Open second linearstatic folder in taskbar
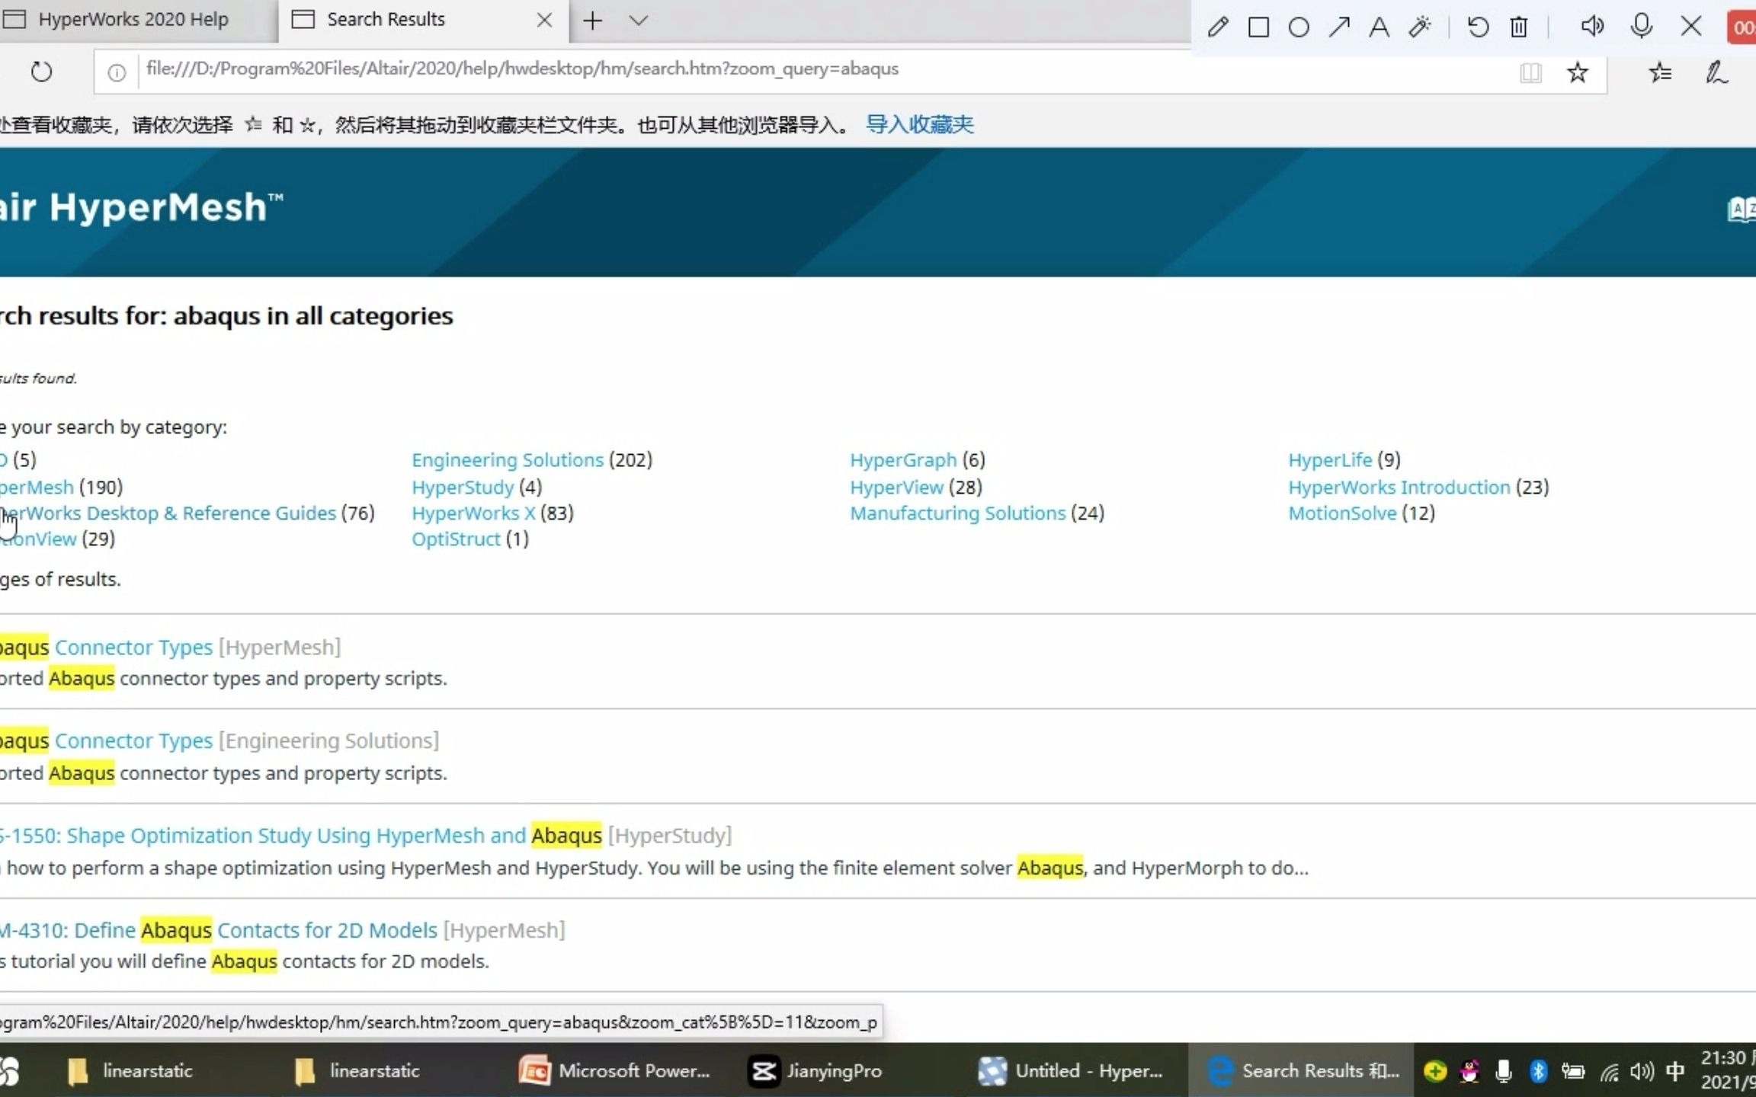1756x1097 pixels. click(x=357, y=1070)
